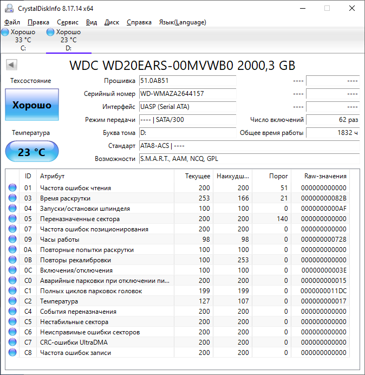Click the Атрибут column header
The width and height of the screenshot is (365, 375).
pos(53,176)
